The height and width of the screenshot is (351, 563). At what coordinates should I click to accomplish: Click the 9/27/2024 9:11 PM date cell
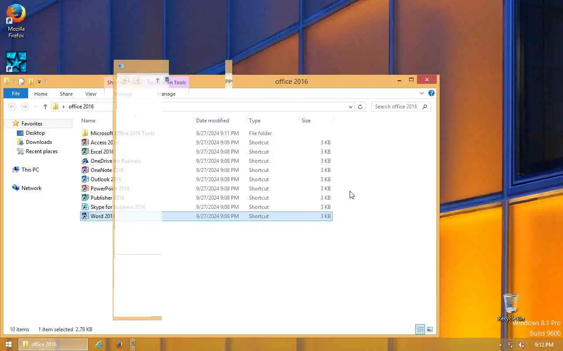click(217, 133)
